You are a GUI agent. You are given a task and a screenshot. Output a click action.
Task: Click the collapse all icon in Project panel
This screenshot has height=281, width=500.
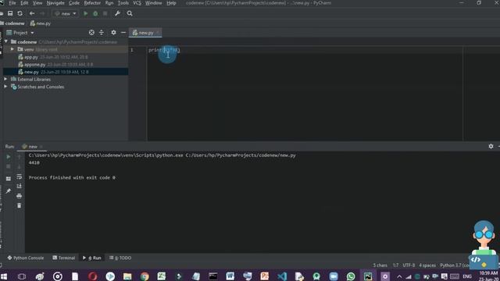coord(102,33)
